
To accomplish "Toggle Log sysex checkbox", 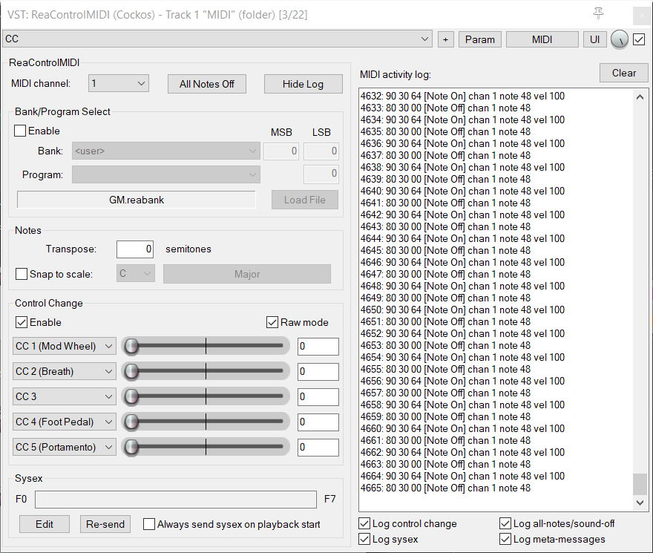I will click(364, 539).
